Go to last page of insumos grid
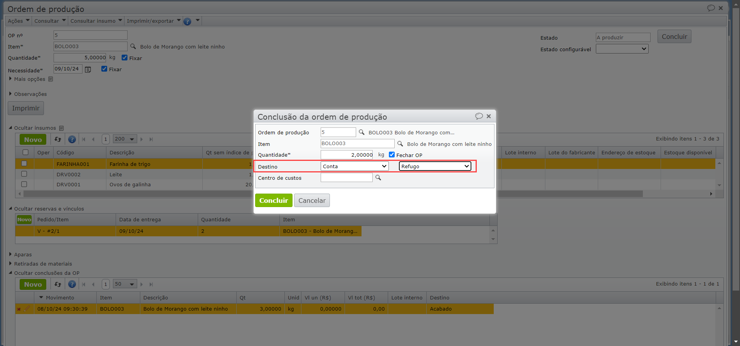 tap(151, 139)
